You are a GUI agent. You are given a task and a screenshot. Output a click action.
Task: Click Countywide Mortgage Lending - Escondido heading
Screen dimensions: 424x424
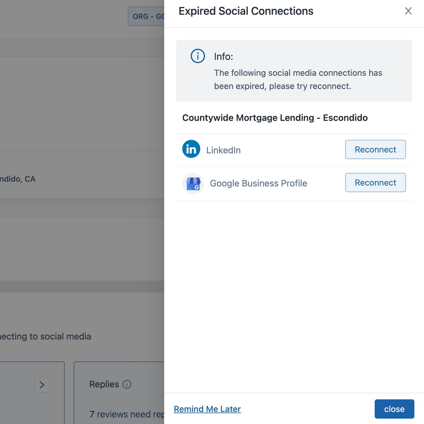(x=275, y=118)
